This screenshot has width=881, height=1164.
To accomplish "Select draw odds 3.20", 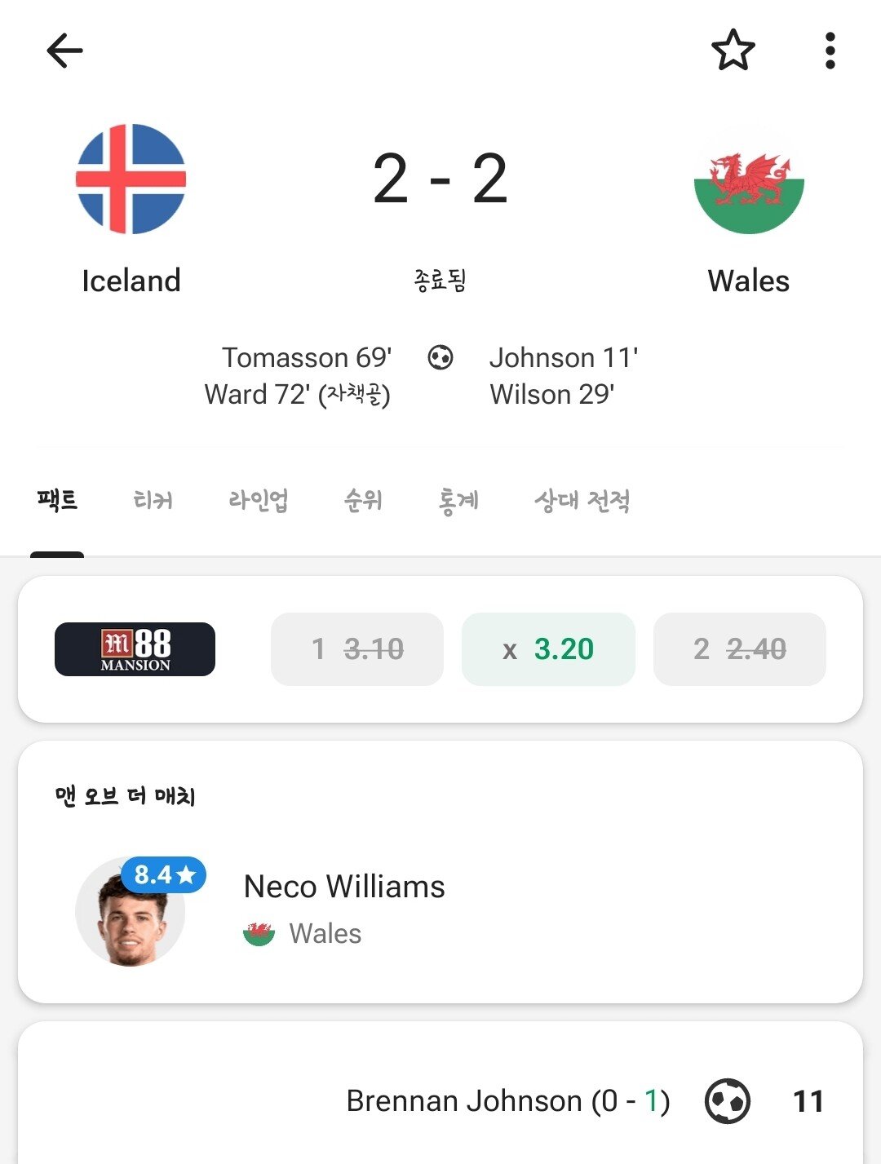I will 548,649.
